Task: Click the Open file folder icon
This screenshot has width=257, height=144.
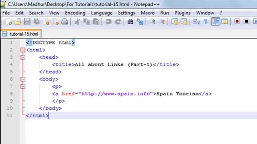Action: (x=18, y=22)
